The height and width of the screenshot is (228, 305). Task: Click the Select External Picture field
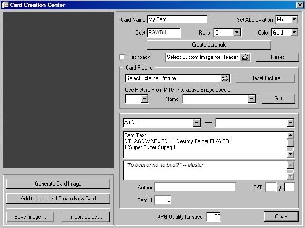173,78
